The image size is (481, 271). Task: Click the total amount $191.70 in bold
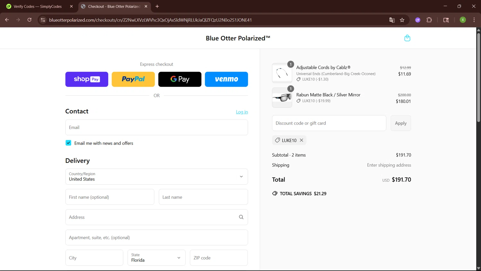[401, 180]
